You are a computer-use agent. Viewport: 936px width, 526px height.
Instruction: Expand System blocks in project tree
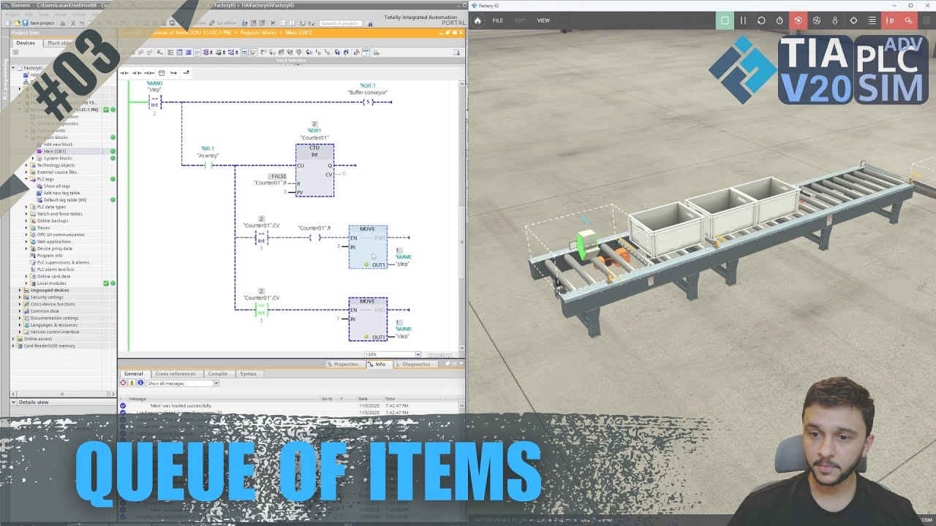click(x=33, y=158)
